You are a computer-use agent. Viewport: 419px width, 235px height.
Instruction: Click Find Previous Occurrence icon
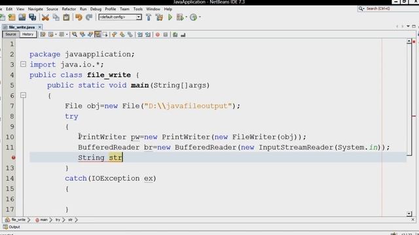pos(82,35)
